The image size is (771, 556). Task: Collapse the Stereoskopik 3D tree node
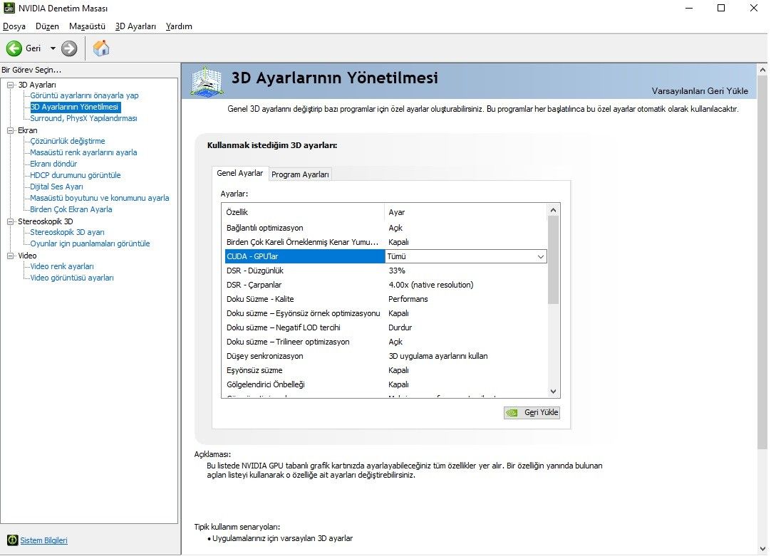[x=10, y=221]
